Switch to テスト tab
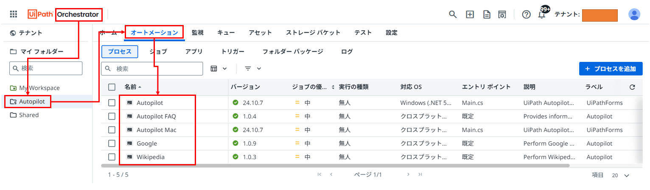Image resolution: width=650 pixels, height=190 pixels. [363, 33]
